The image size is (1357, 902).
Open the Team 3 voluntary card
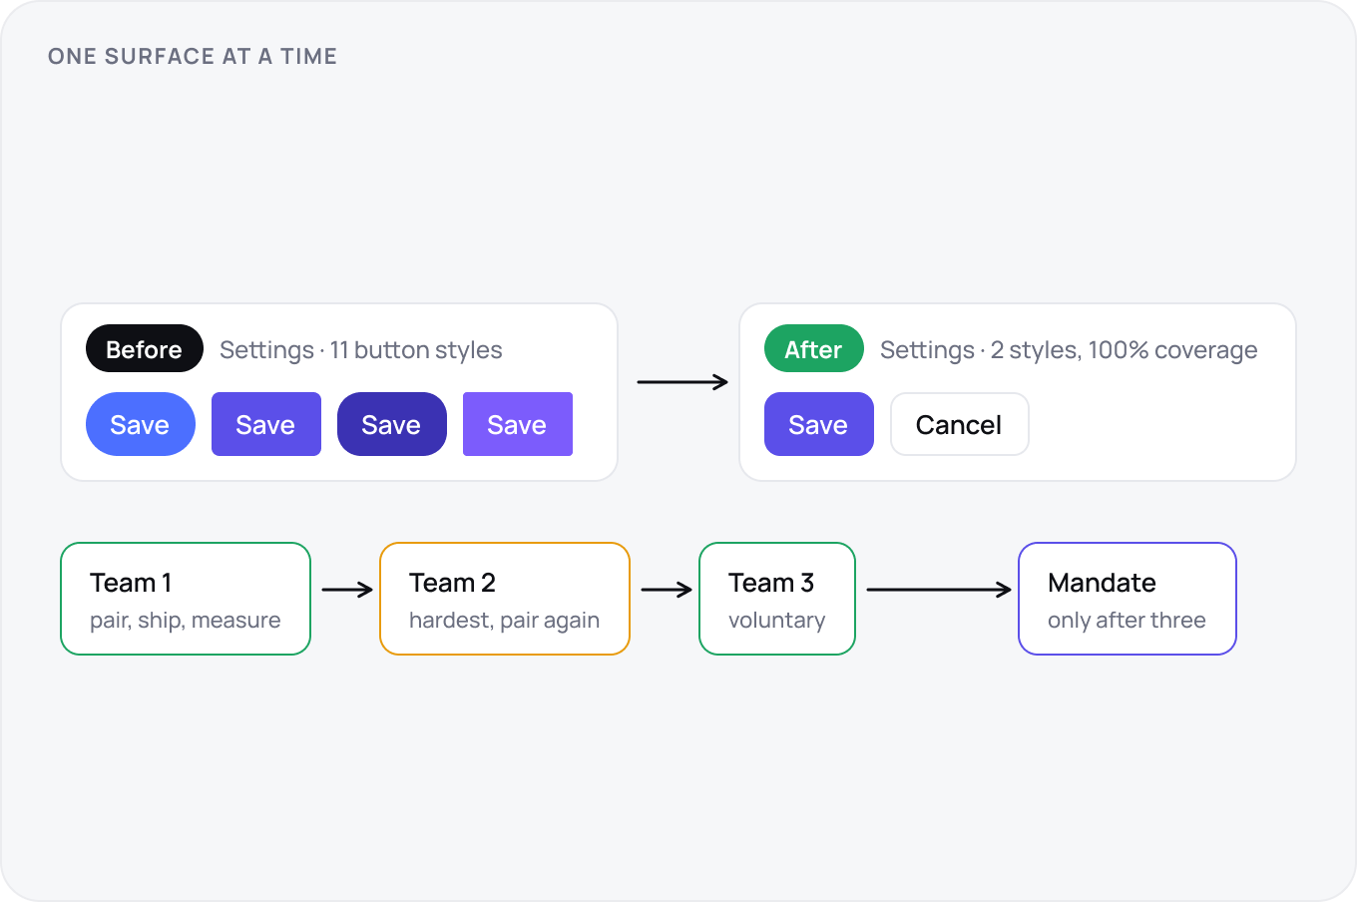pyautogui.click(x=777, y=599)
